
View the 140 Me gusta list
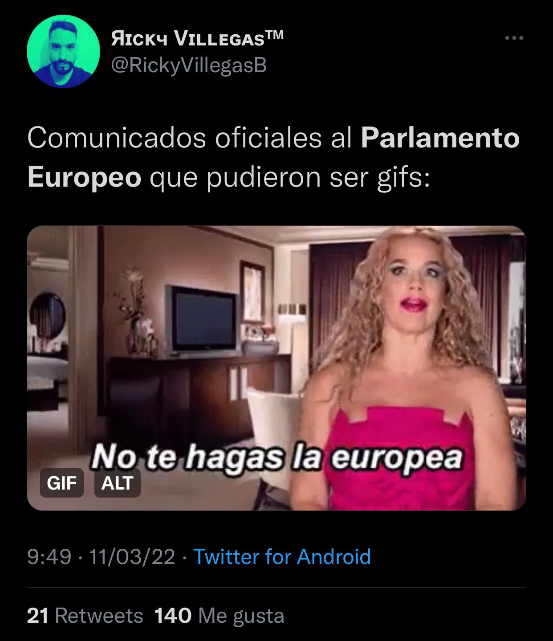(219, 616)
